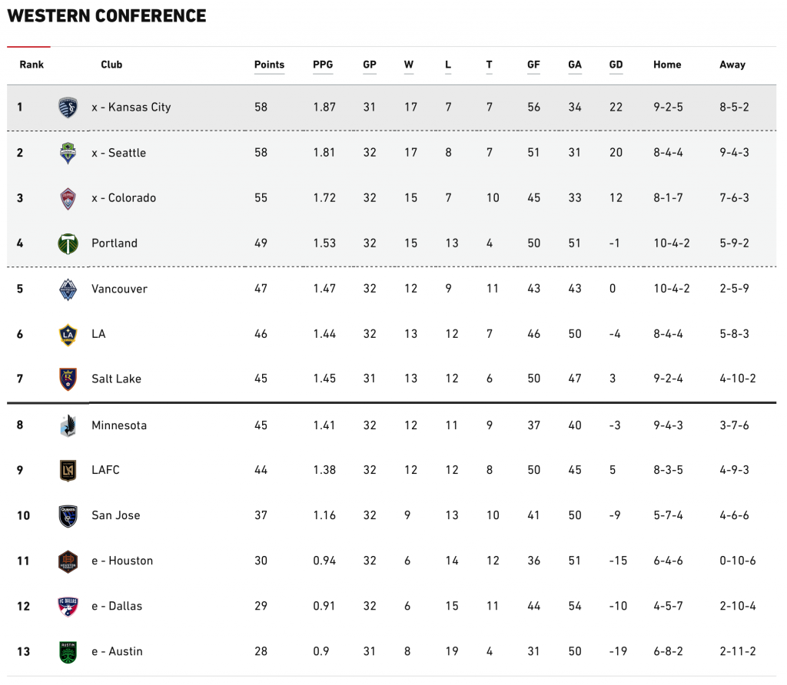This screenshot has height=685, width=787.
Task: Click the LA Galaxy club logo
Action: pos(68,334)
